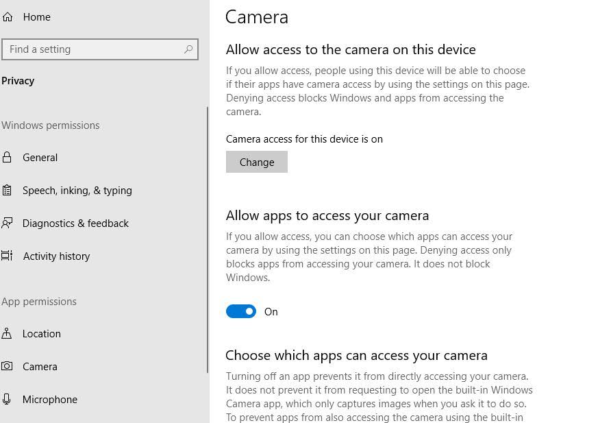Toggle off app camera access switch
Viewport: 611px width, 423px height.
pyautogui.click(x=241, y=311)
